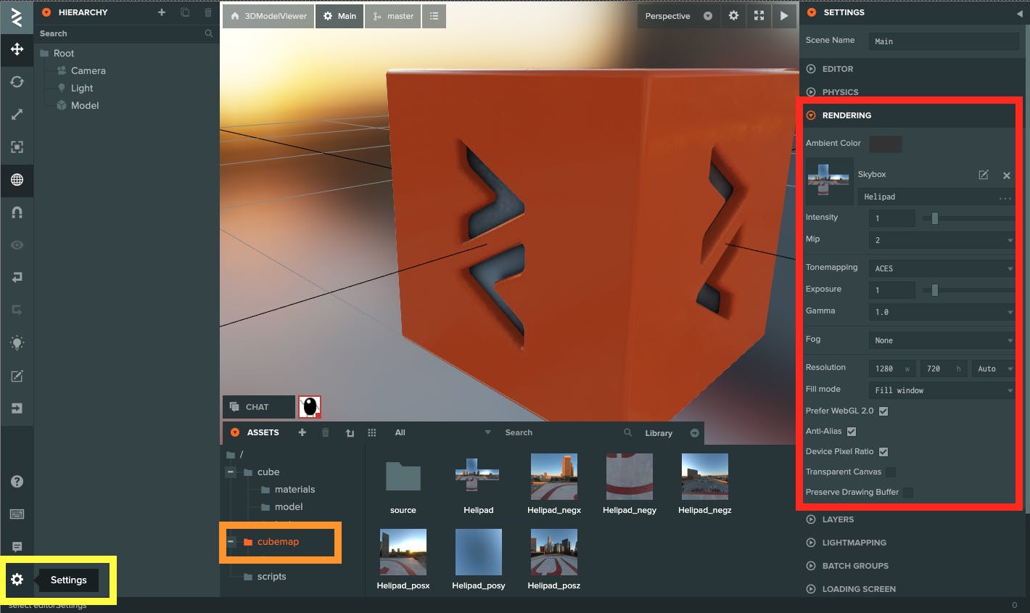The height and width of the screenshot is (613, 1030).
Task: Open the Fog type dropdown
Action: (942, 340)
